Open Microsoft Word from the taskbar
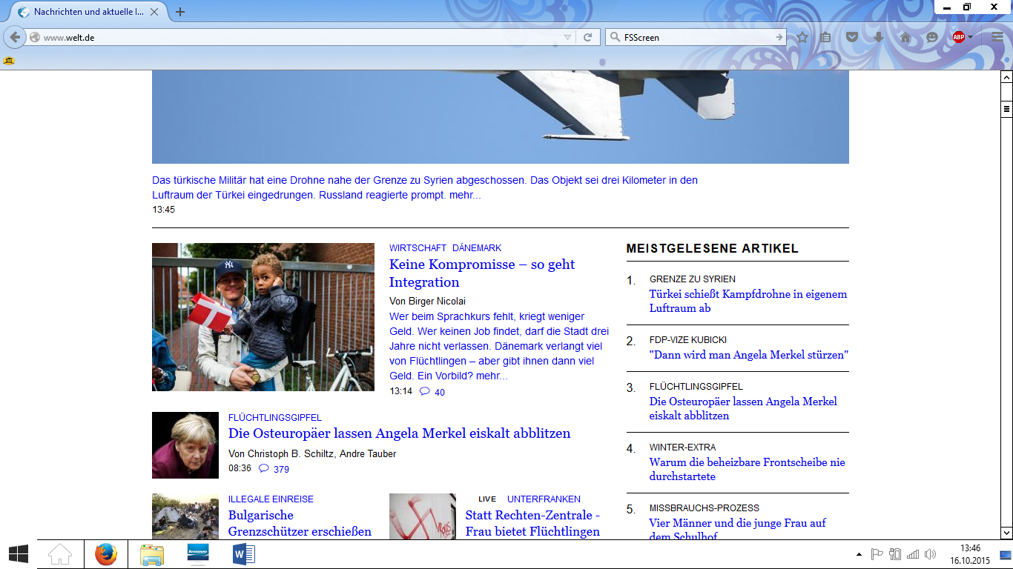 (x=243, y=554)
